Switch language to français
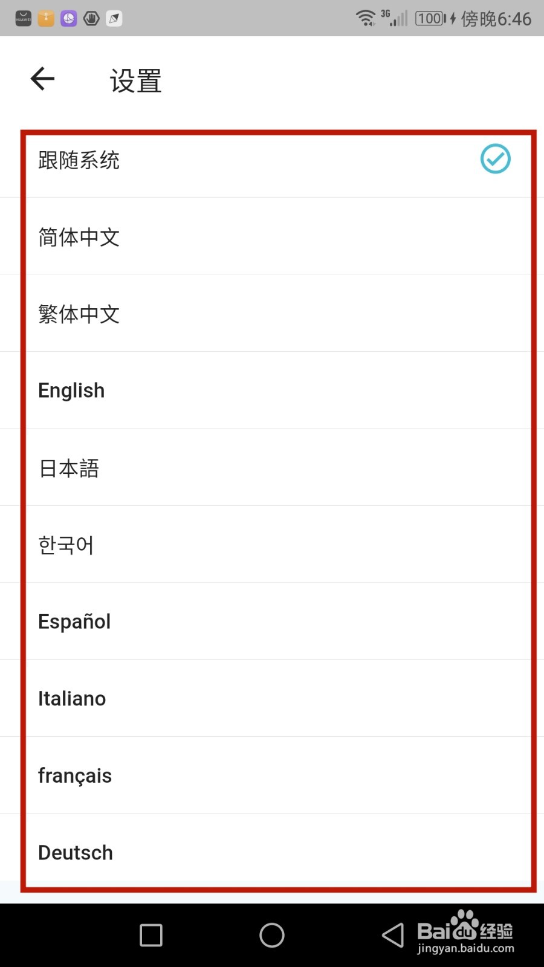The height and width of the screenshot is (967, 544). [x=272, y=775]
